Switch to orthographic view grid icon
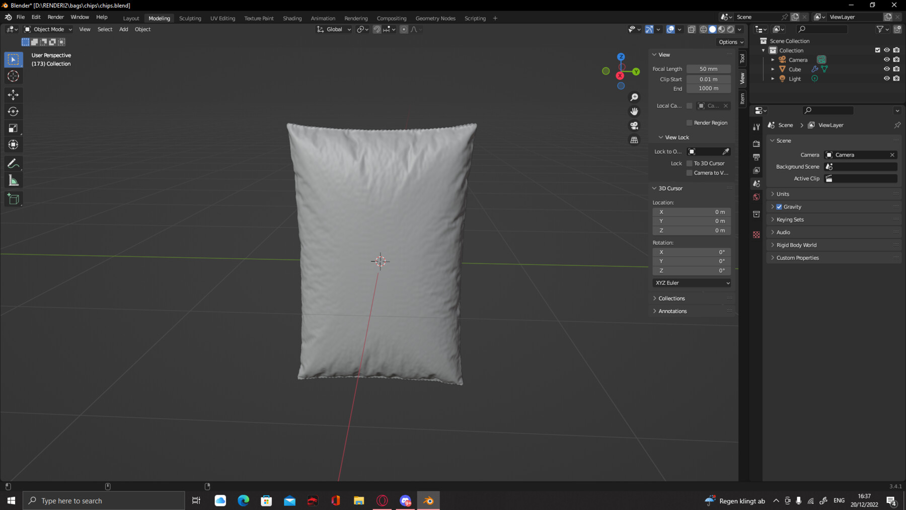906x510 pixels. point(634,140)
